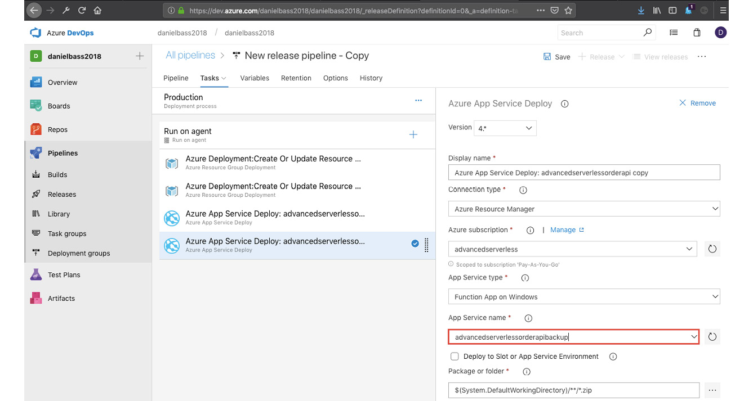Open the pipeline more actions ellipsis menu

pyautogui.click(x=702, y=57)
